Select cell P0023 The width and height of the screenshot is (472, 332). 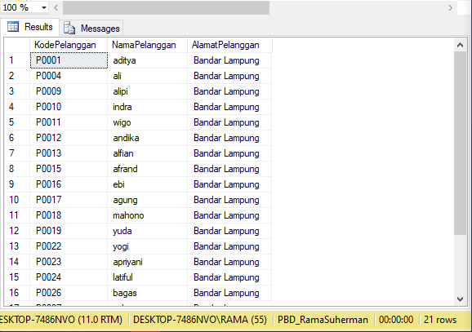(69, 262)
